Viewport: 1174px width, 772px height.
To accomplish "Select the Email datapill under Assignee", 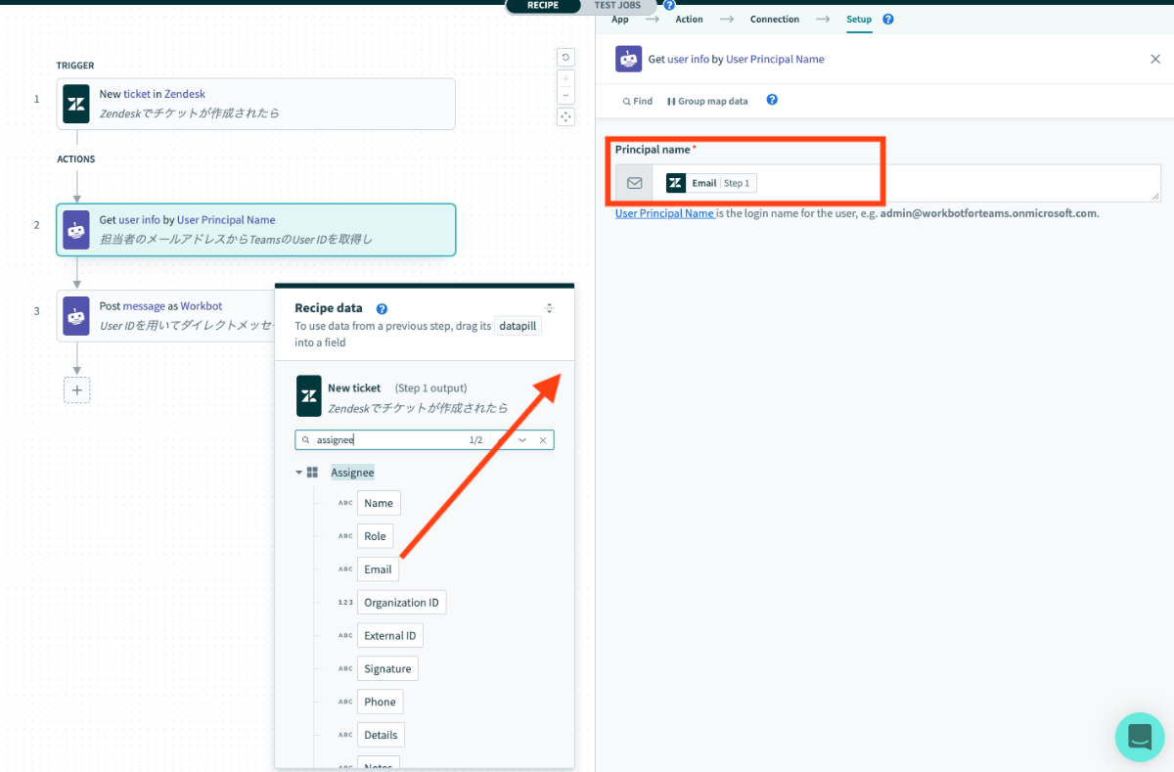I will tap(378, 569).
